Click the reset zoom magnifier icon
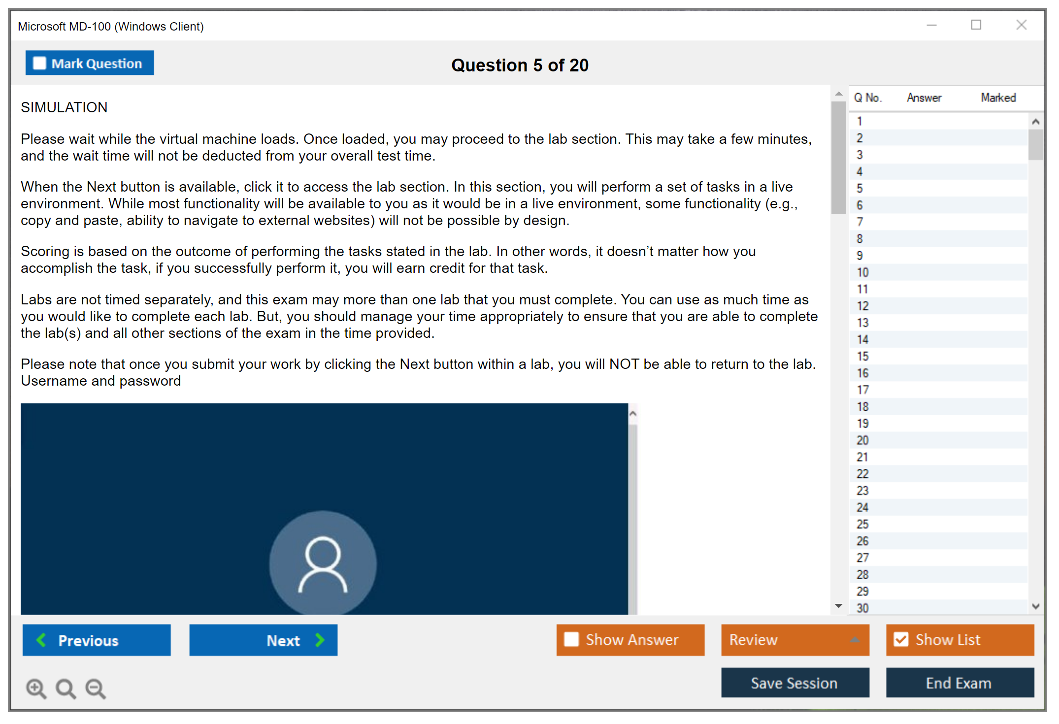 click(65, 688)
